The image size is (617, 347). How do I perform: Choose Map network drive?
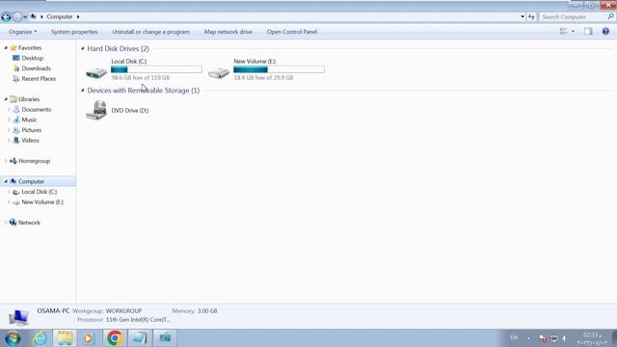point(228,32)
